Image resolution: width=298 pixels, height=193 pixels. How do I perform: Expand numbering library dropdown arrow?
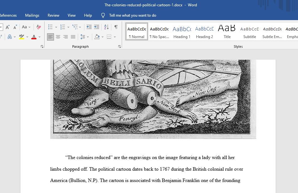68,27
